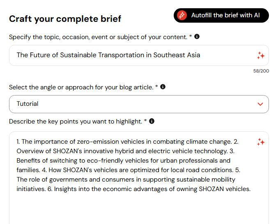The image size is (278, 224).
Task: Focus the Sustainable Transportation topic field
Action: point(123,55)
